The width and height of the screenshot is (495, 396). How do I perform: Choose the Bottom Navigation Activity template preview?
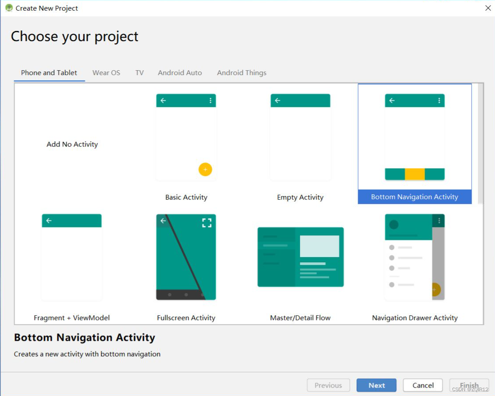(415, 137)
